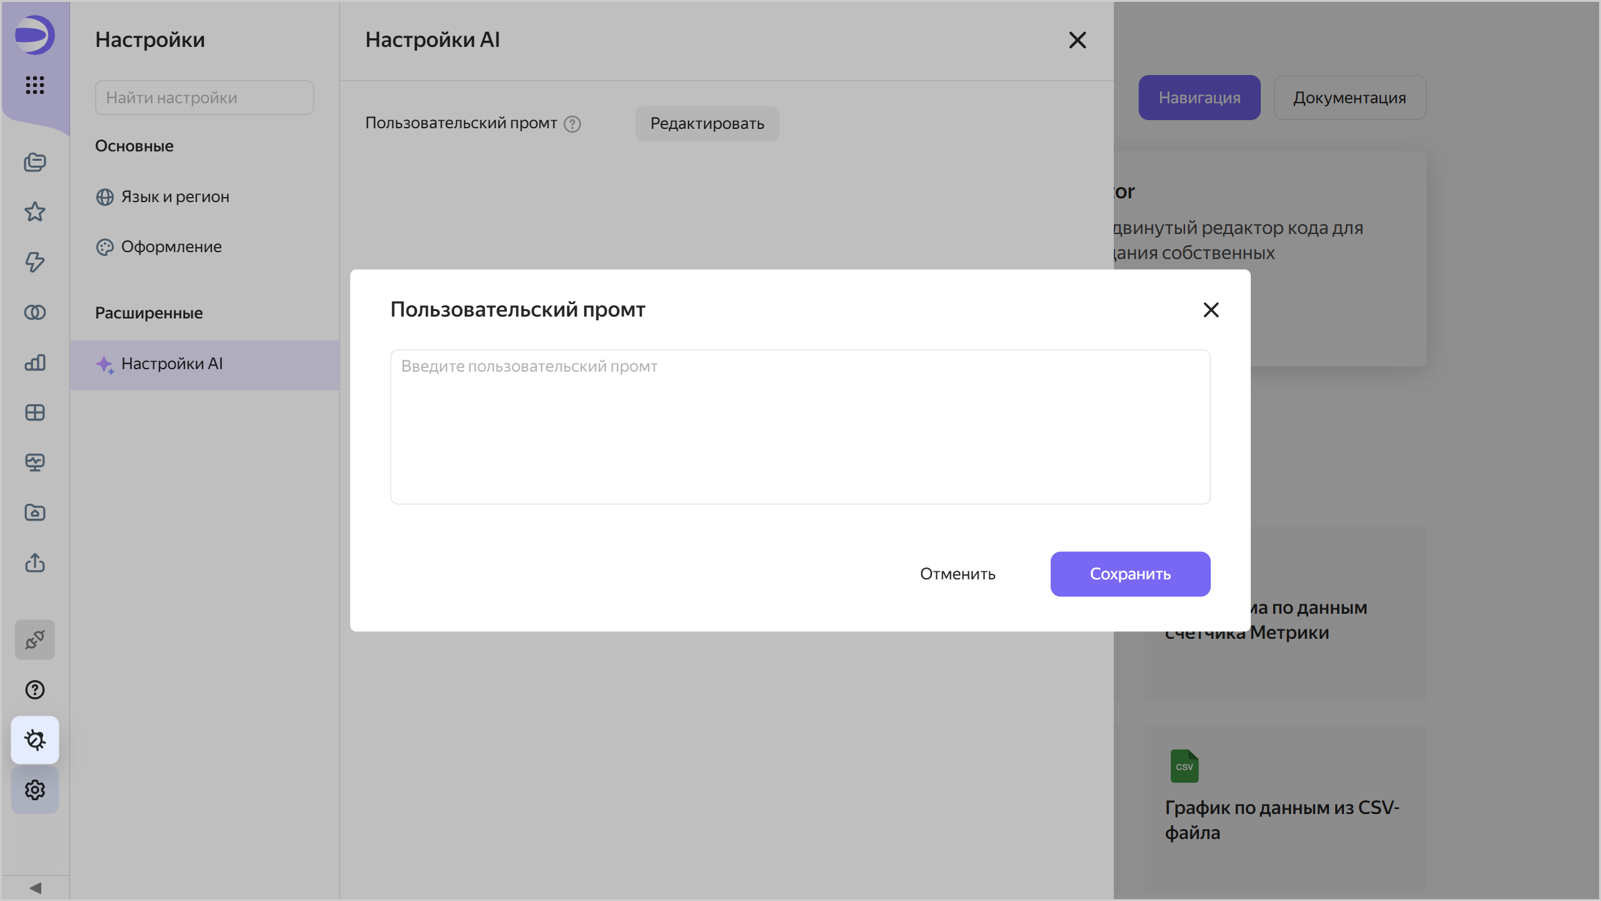This screenshot has width=1601, height=901.
Task: Switch to the Навигация tab
Action: click(1199, 98)
